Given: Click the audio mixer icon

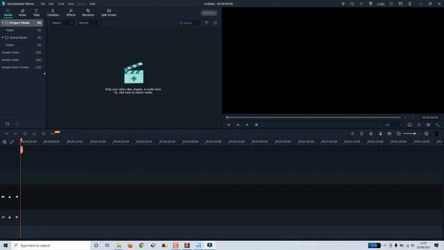Looking at the screenshot, I should 380,133.
